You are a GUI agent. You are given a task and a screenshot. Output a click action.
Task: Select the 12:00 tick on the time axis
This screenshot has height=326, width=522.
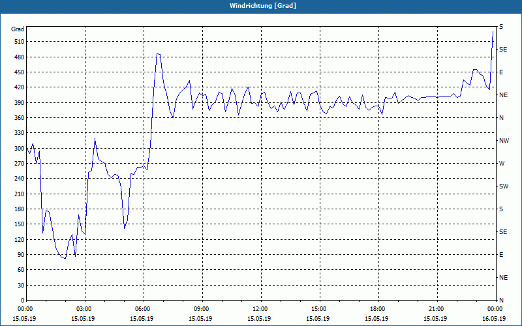(261, 308)
